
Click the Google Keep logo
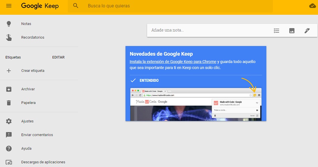tap(40, 6)
